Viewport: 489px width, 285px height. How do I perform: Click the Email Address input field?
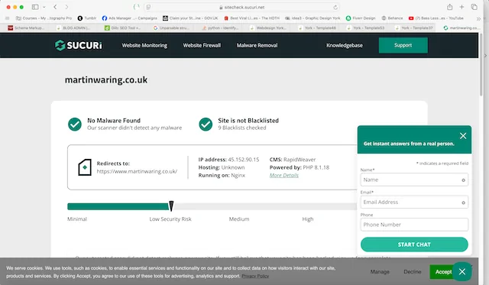[x=414, y=202]
